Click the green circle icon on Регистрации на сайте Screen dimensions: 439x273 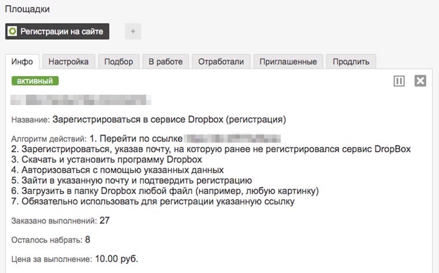click(x=12, y=31)
